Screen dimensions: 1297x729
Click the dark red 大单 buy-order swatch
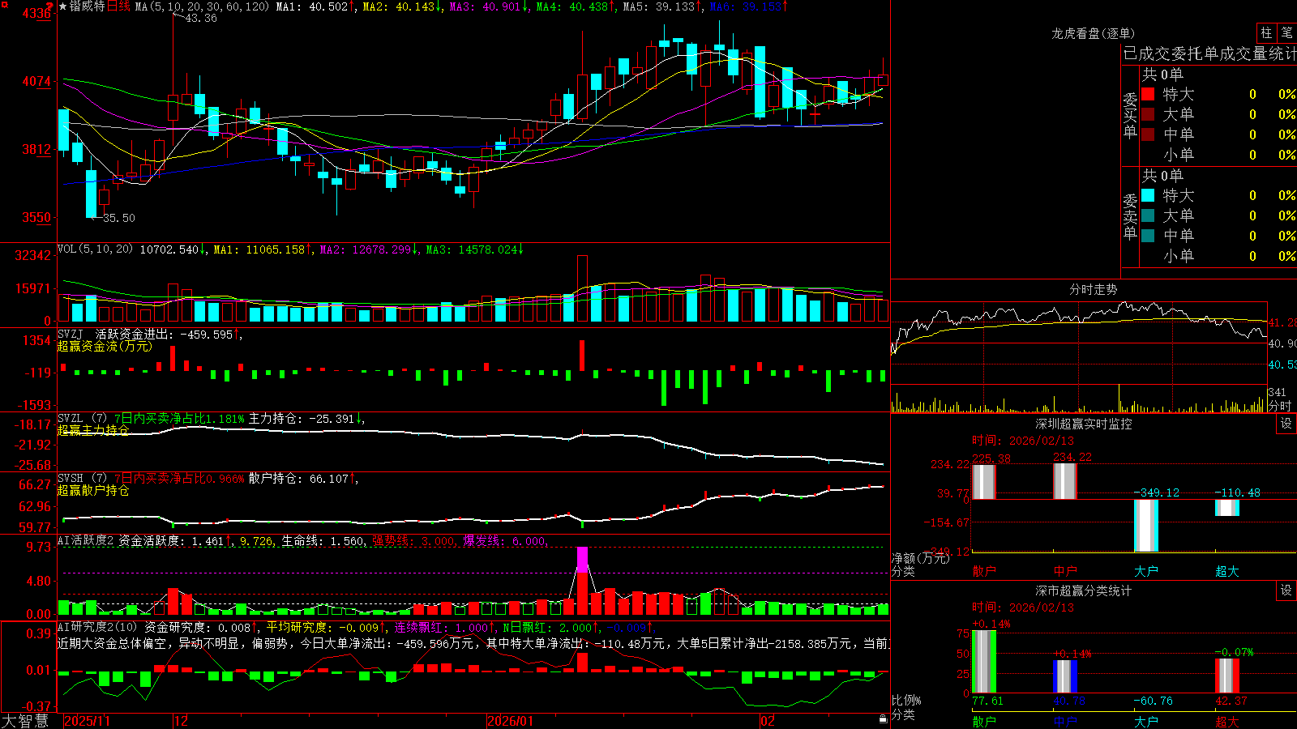click(x=1148, y=114)
